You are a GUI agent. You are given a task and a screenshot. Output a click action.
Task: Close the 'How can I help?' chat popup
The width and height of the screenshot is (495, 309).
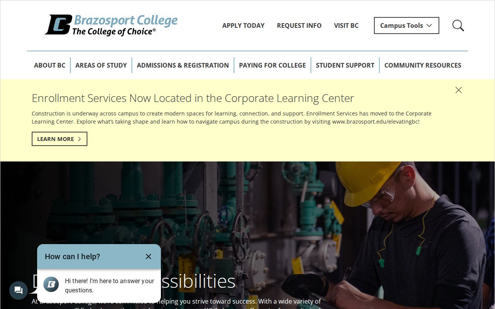148,256
